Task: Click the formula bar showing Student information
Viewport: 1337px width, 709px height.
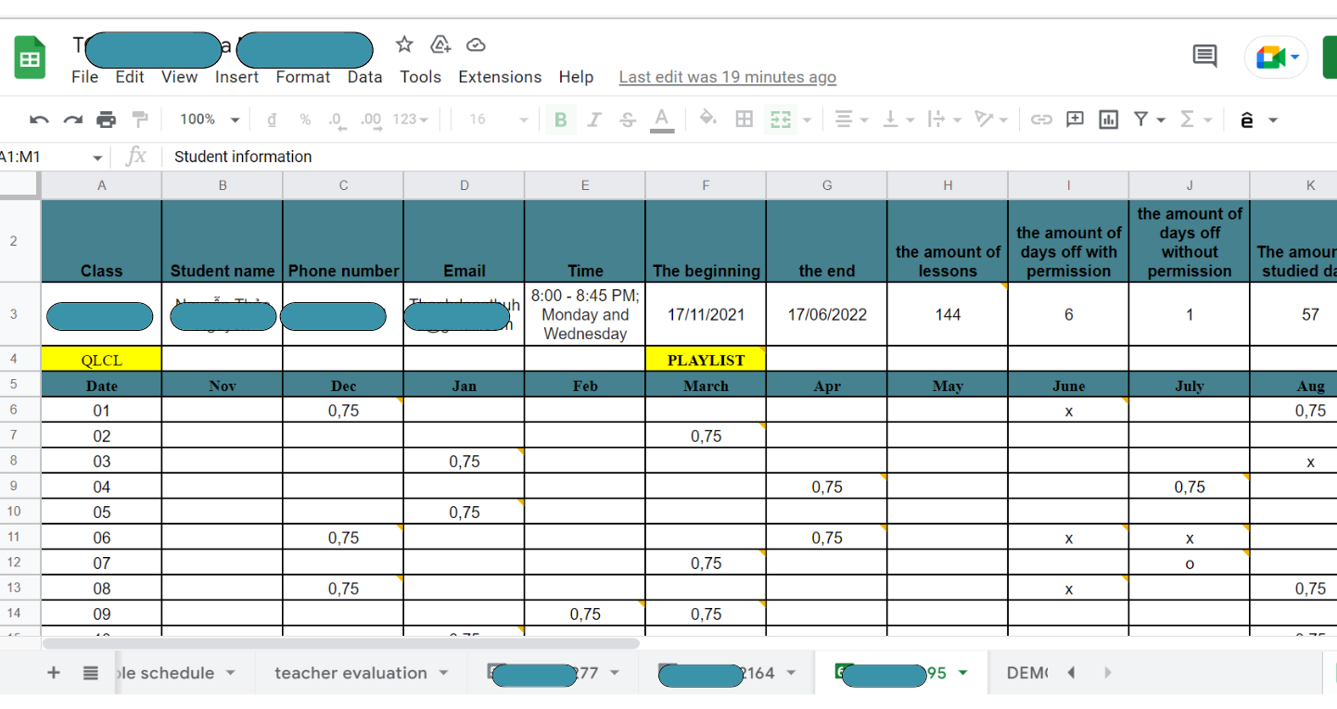Action: click(x=751, y=157)
